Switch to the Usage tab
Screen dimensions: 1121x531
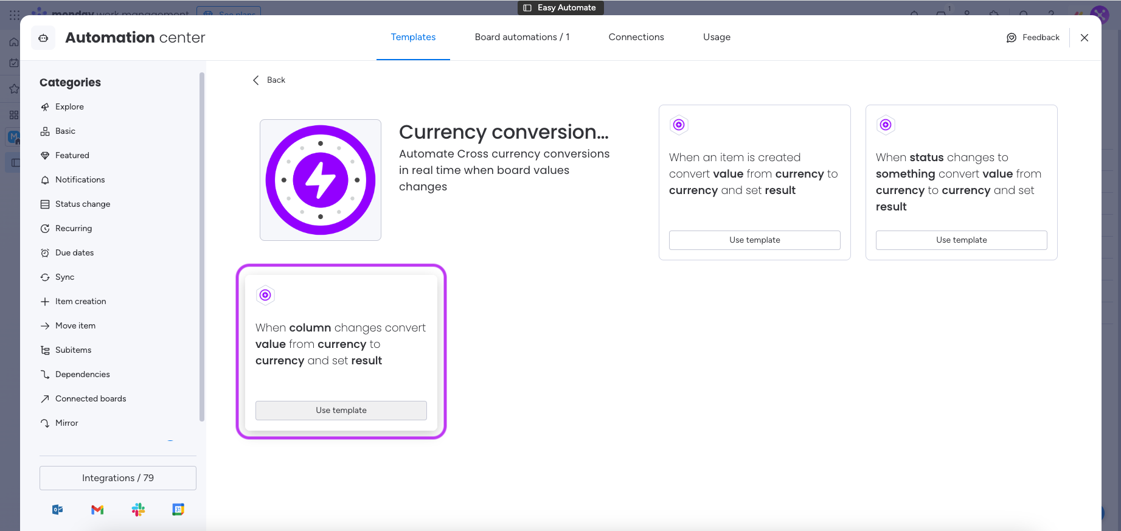pyautogui.click(x=717, y=37)
